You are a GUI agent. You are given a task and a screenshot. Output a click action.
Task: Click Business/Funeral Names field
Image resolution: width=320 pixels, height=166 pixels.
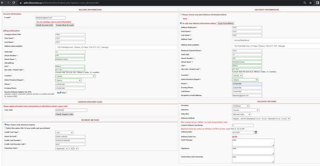[247, 51]
